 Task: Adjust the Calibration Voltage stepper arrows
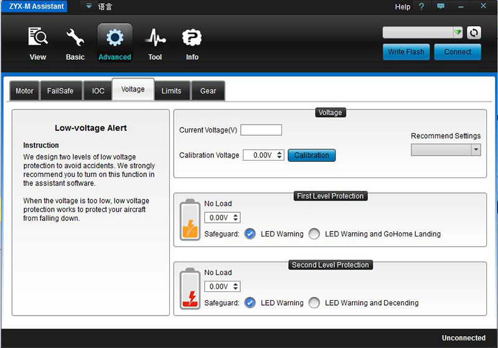click(x=279, y=155)
